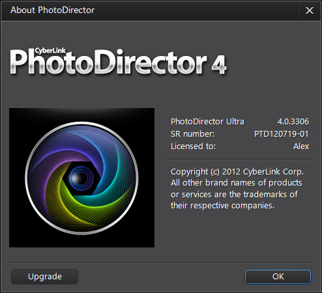
Task: Click the 'or services are the trademarks of' line
Action: click(234, 194)
